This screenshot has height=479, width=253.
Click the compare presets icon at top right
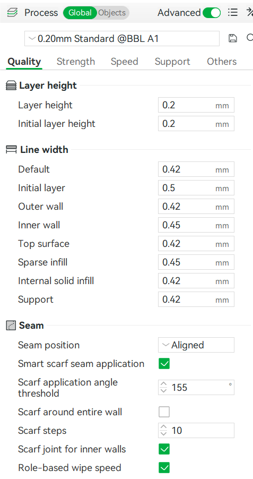249,13
